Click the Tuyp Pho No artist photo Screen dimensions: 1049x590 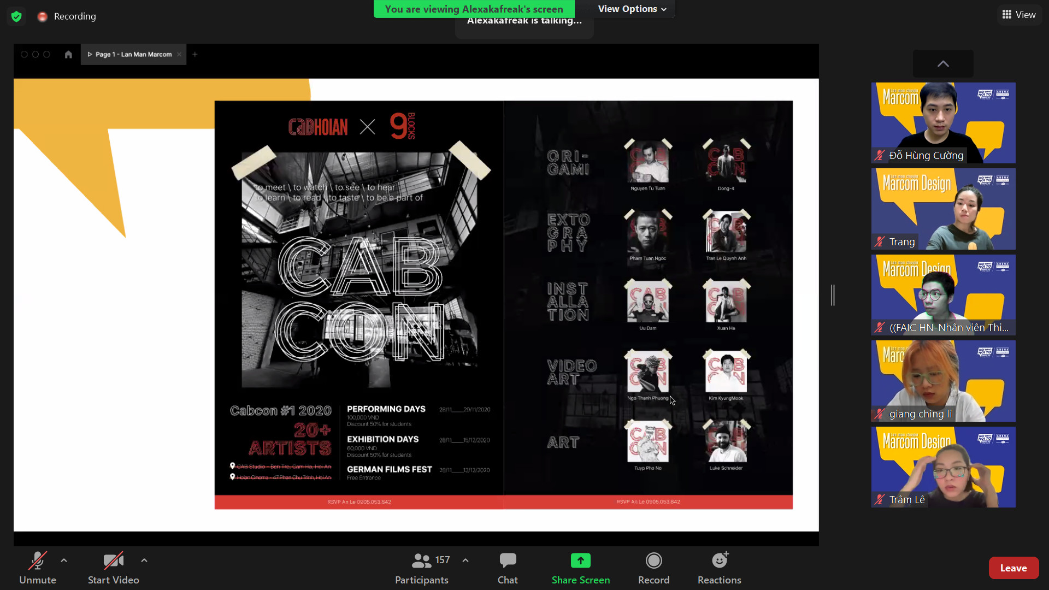(648, 442)
